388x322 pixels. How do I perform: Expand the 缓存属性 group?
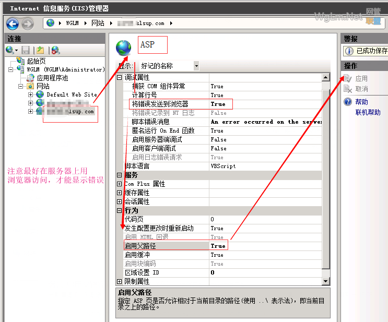click(x=119, y=193)
